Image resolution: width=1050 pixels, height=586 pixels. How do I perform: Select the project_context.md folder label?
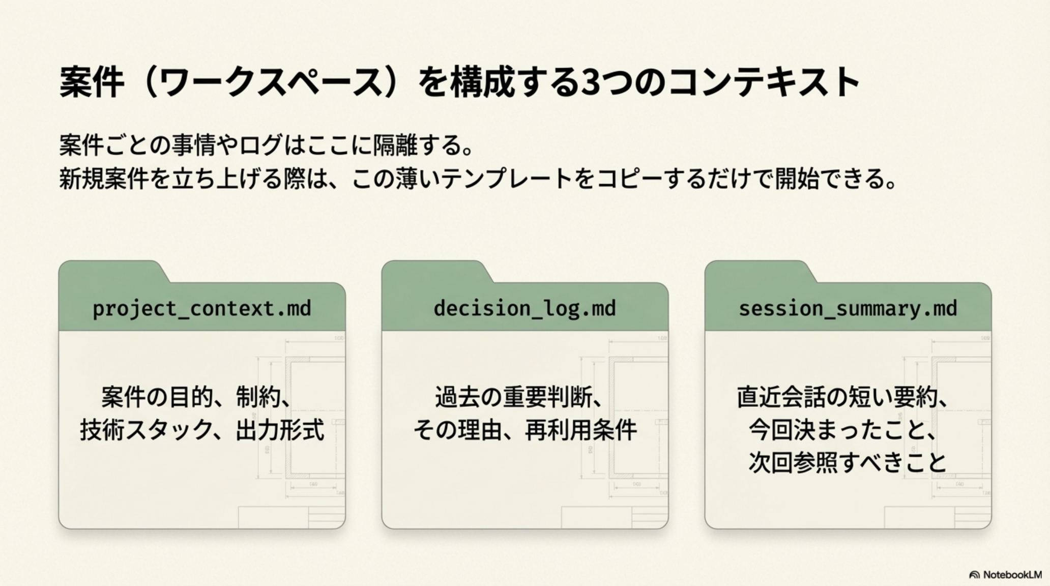pos(201,309)
